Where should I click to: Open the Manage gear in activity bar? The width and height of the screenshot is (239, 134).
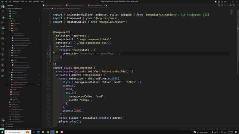pyautogui.click(x=3, y=125)
